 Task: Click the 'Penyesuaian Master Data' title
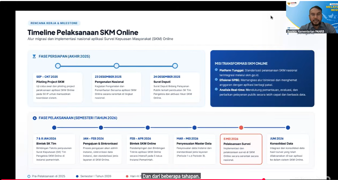tap(194, 143)
